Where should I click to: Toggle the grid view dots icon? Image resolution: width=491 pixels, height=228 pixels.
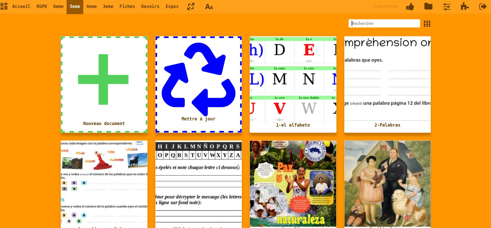coord(427,24)
